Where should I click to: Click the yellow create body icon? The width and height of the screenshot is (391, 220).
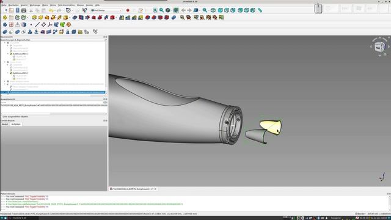click(x=5, y=18)
